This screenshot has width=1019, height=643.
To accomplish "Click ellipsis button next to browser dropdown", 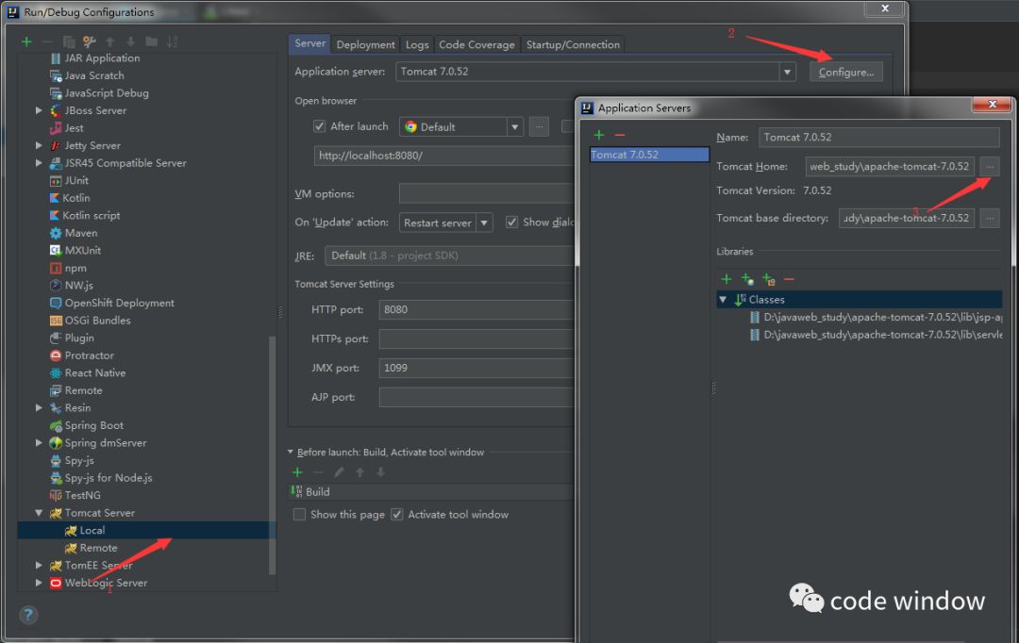I will (539, 126).
